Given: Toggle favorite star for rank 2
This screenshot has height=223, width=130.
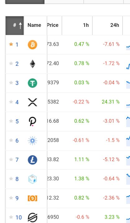Looking at the screenshot, I should 11,63.
